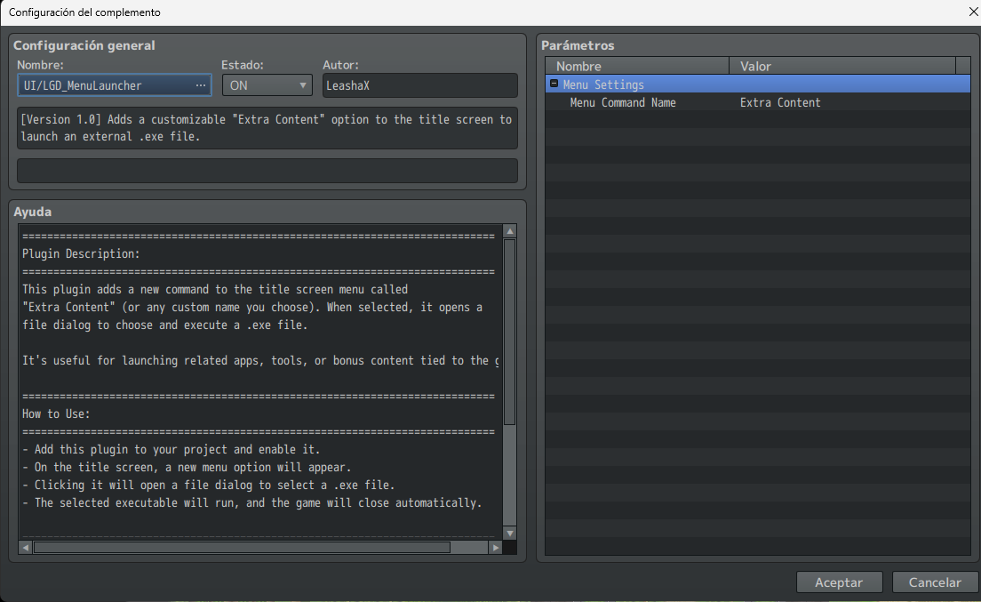Click the Cancelar button
This screenshot has width=981, height=602.
click(x=935, y=582)
